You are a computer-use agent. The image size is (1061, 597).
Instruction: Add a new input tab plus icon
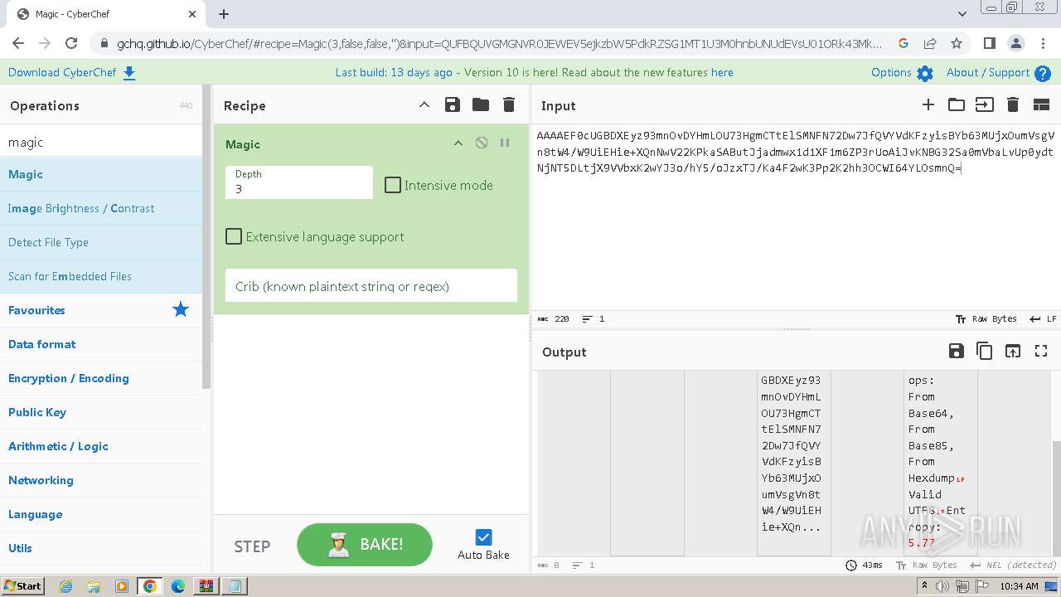[928, 104]
